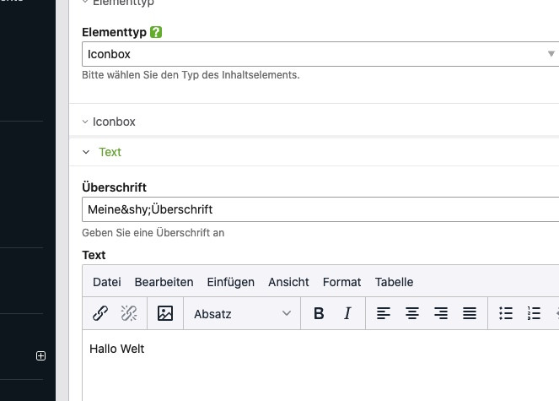
Task: Click the remove link icon
Action: point(129,313)
